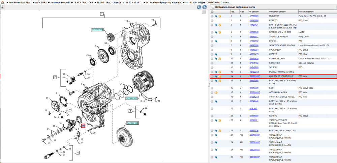Select callout 1 box atop diagram
337x163 pixels.
[102, 14]
